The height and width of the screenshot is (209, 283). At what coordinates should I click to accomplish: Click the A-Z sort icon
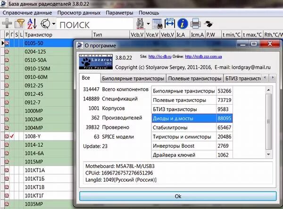(x=32, y=24)
